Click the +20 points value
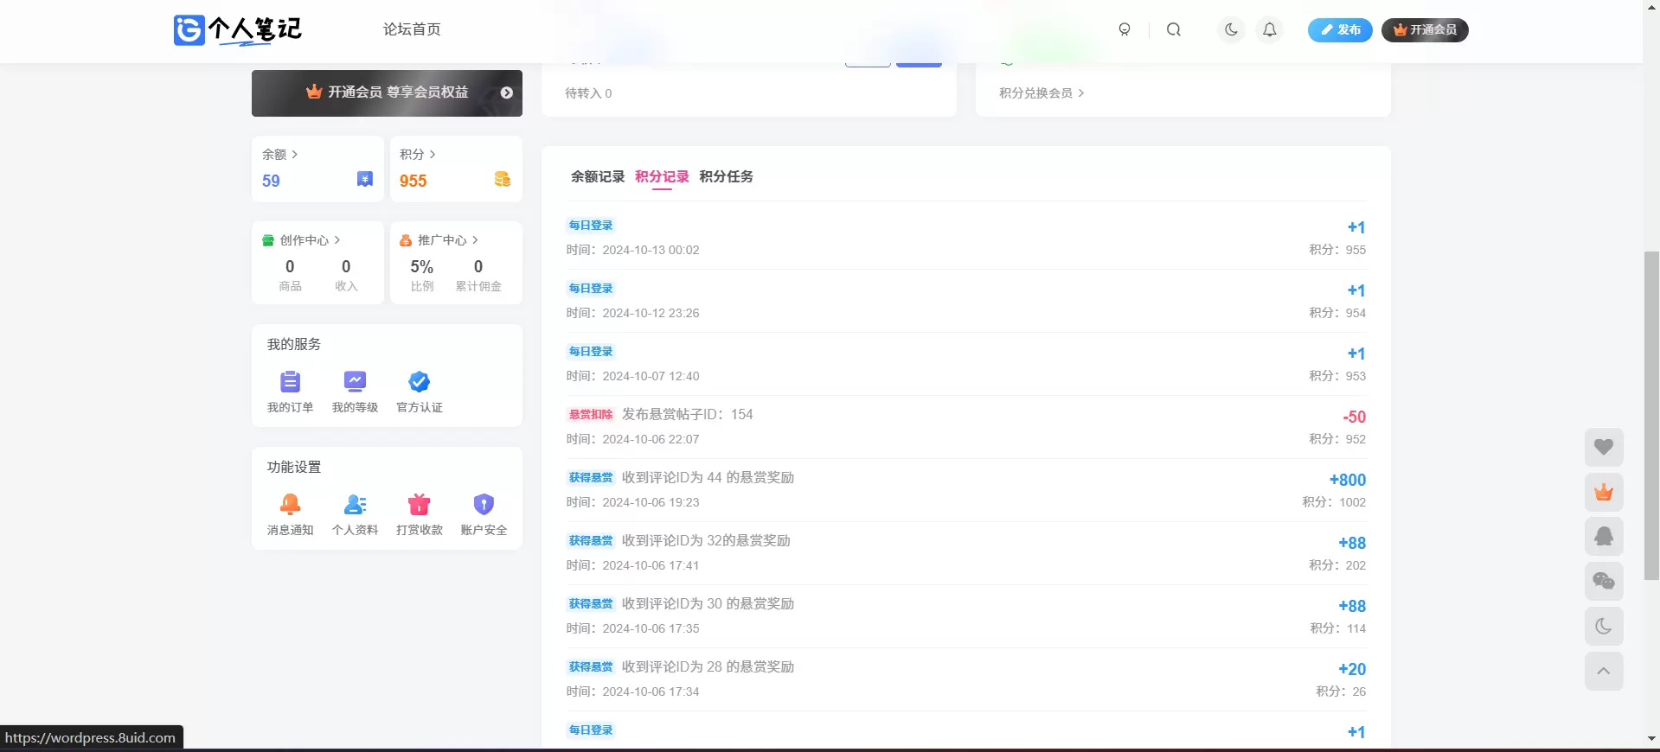The height and width of the screenshot is (752, 1660). click(1352, 669)
